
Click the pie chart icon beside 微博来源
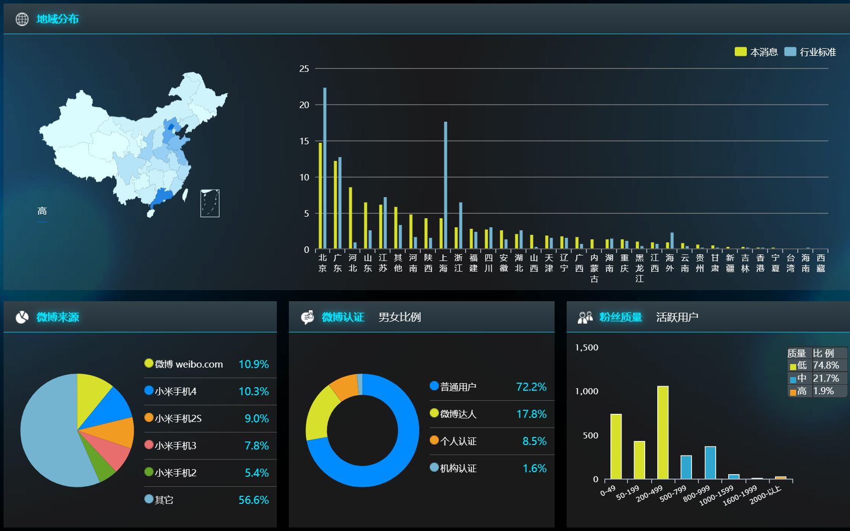22,317
